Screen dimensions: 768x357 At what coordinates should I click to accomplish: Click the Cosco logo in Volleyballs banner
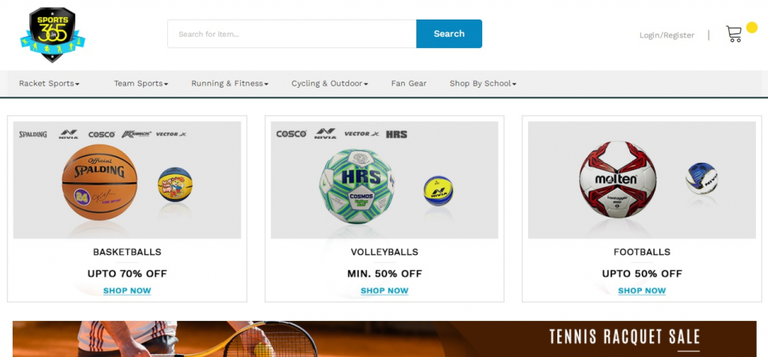[x=291, y=134]
